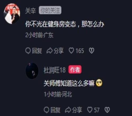The image size is (132, 116).
Task: Select the comment text 你不光在健身房变态
Action: [x=51, y=24]
